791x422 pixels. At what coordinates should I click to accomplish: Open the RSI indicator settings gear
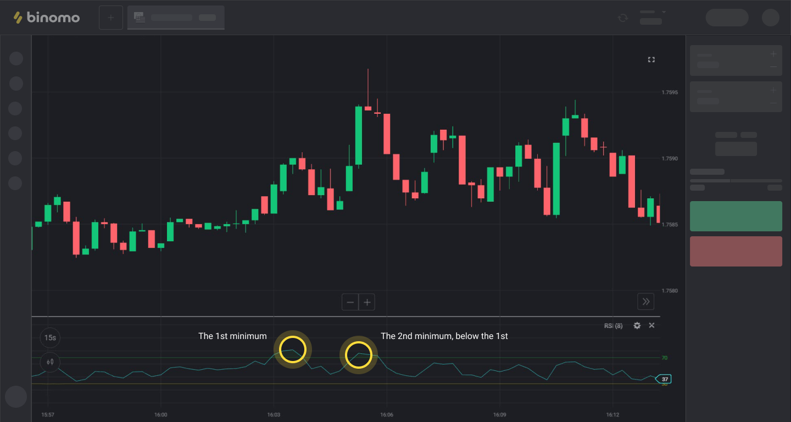(x=637, y=325)
